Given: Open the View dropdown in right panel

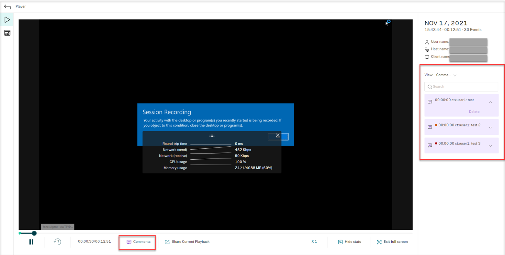Looking at the screenshot, I should [446, 75].
